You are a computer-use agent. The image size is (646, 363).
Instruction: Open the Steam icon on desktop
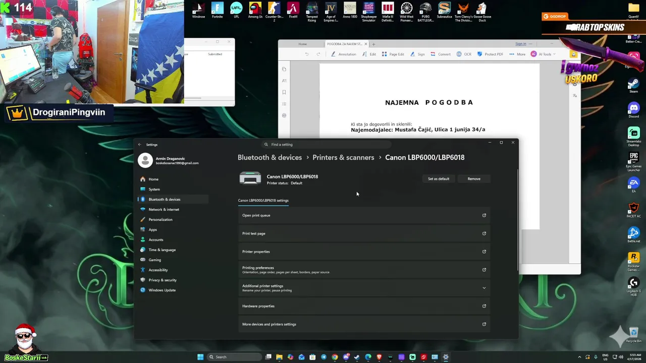[633, 85]
